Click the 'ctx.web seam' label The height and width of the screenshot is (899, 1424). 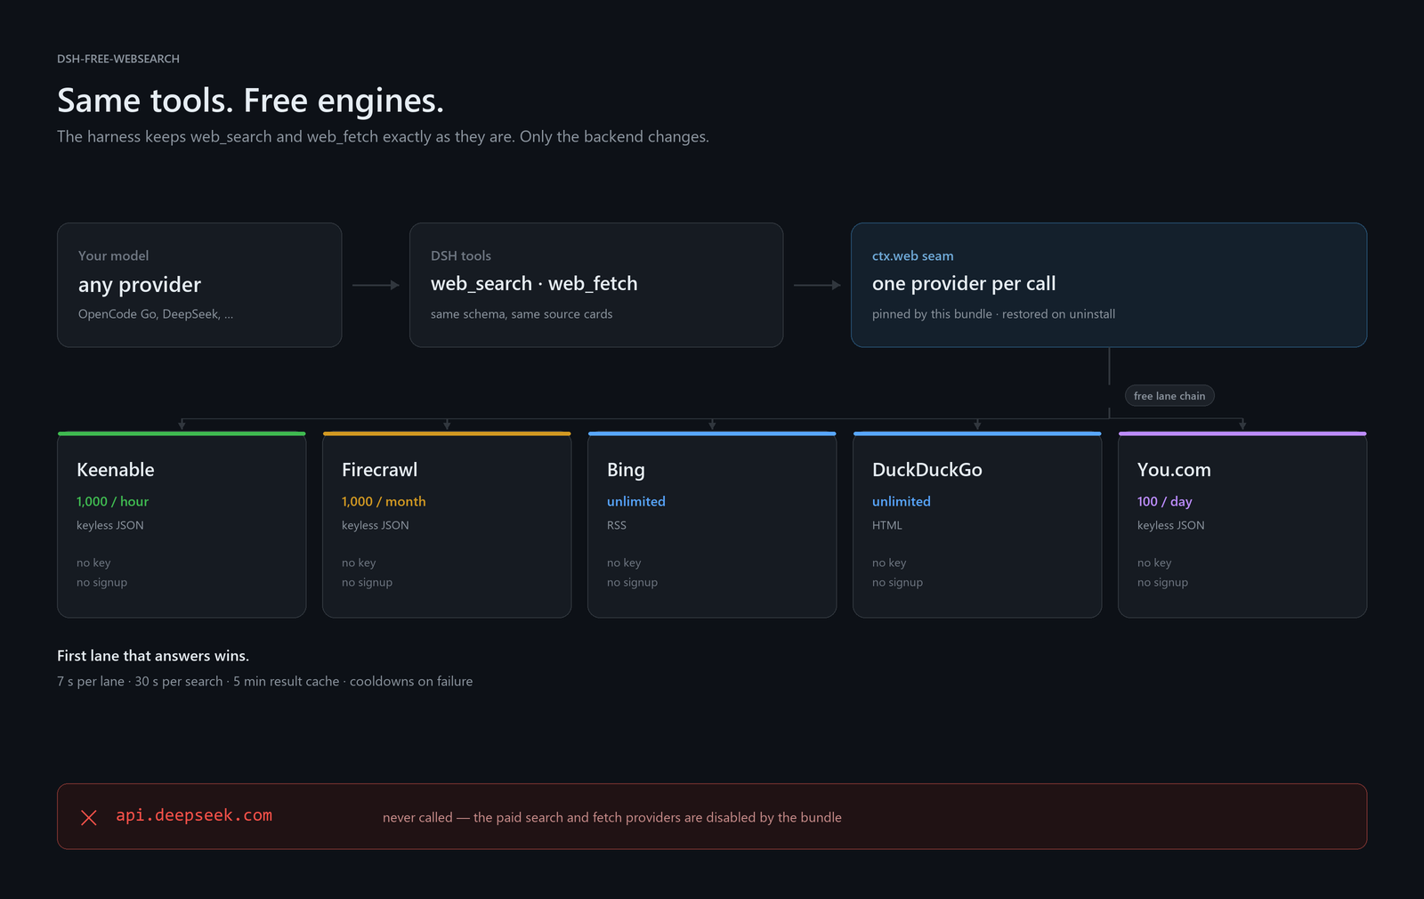[x=913, y=256]
